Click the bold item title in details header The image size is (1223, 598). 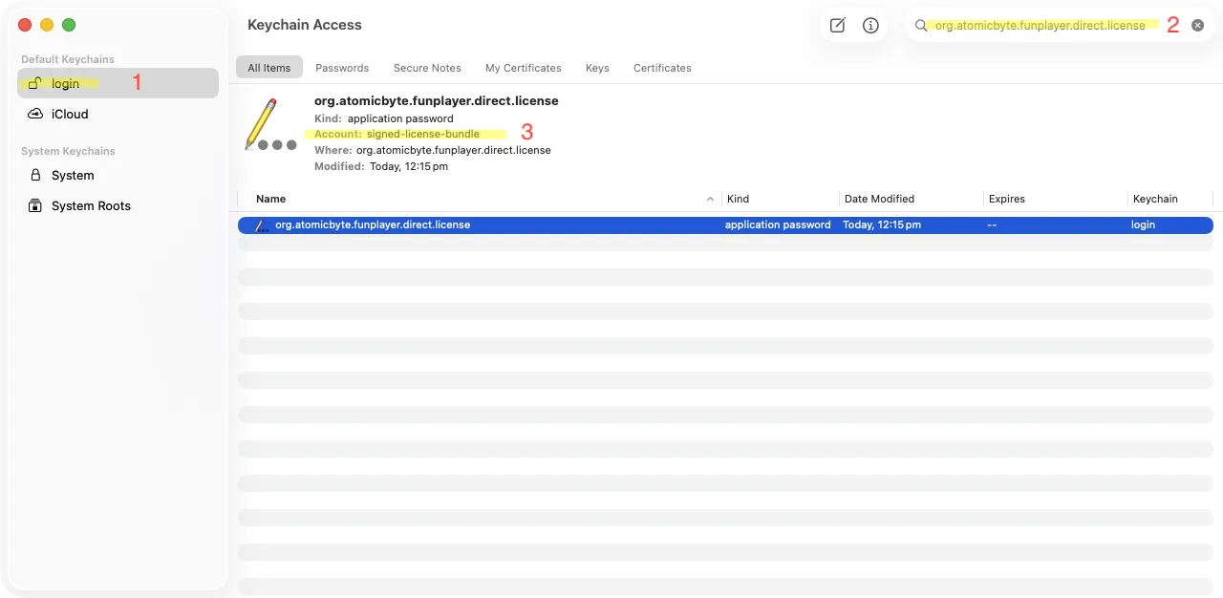(x=437, y=100)
